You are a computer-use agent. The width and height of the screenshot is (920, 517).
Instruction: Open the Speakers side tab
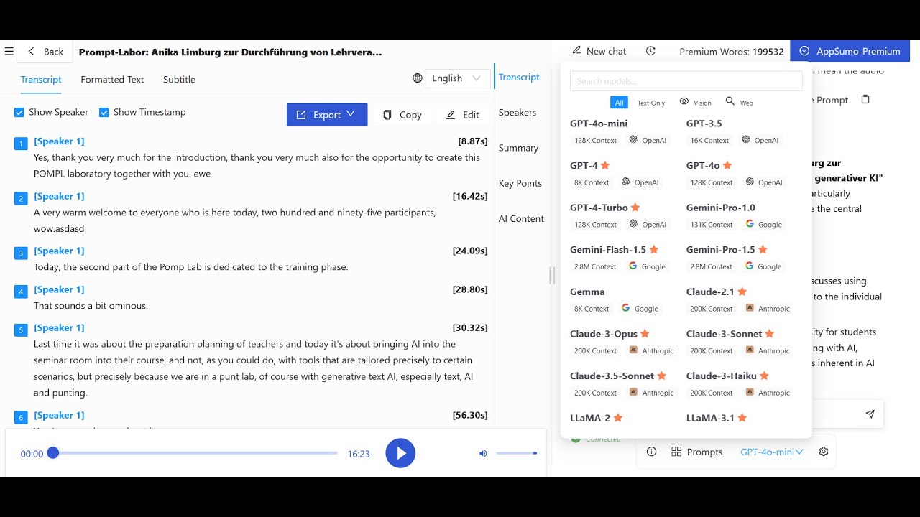click(517, 113)
